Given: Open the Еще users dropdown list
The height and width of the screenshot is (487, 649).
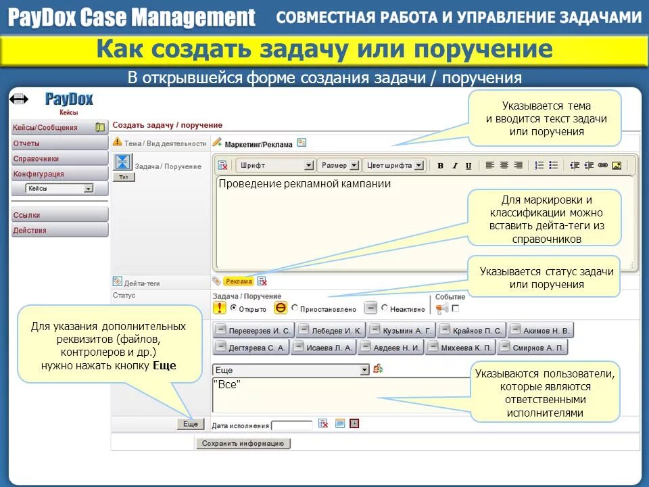Looking at the screenshot, I should [291, 370].
